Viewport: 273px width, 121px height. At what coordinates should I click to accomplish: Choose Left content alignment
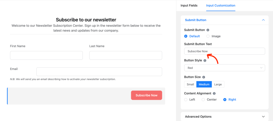pos(186,100)
